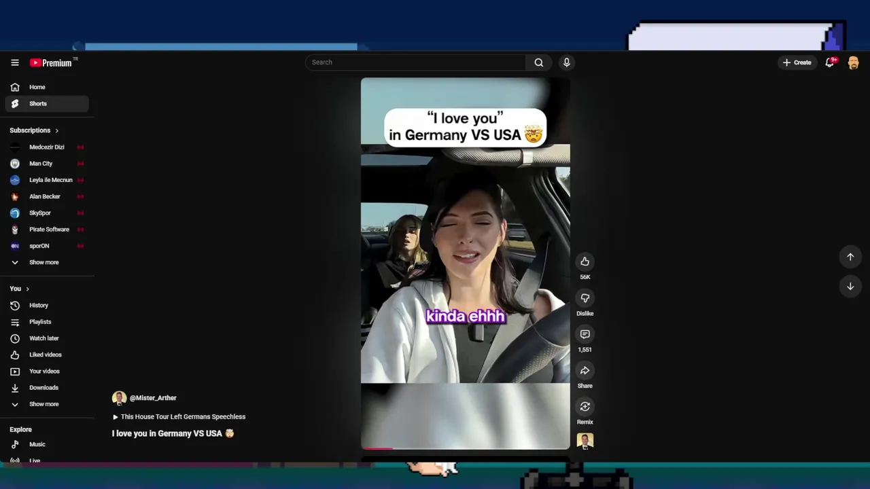This screenshot has width=870, height=489.
Task: Open Alan Becker channel
Action: coord(47,196)
